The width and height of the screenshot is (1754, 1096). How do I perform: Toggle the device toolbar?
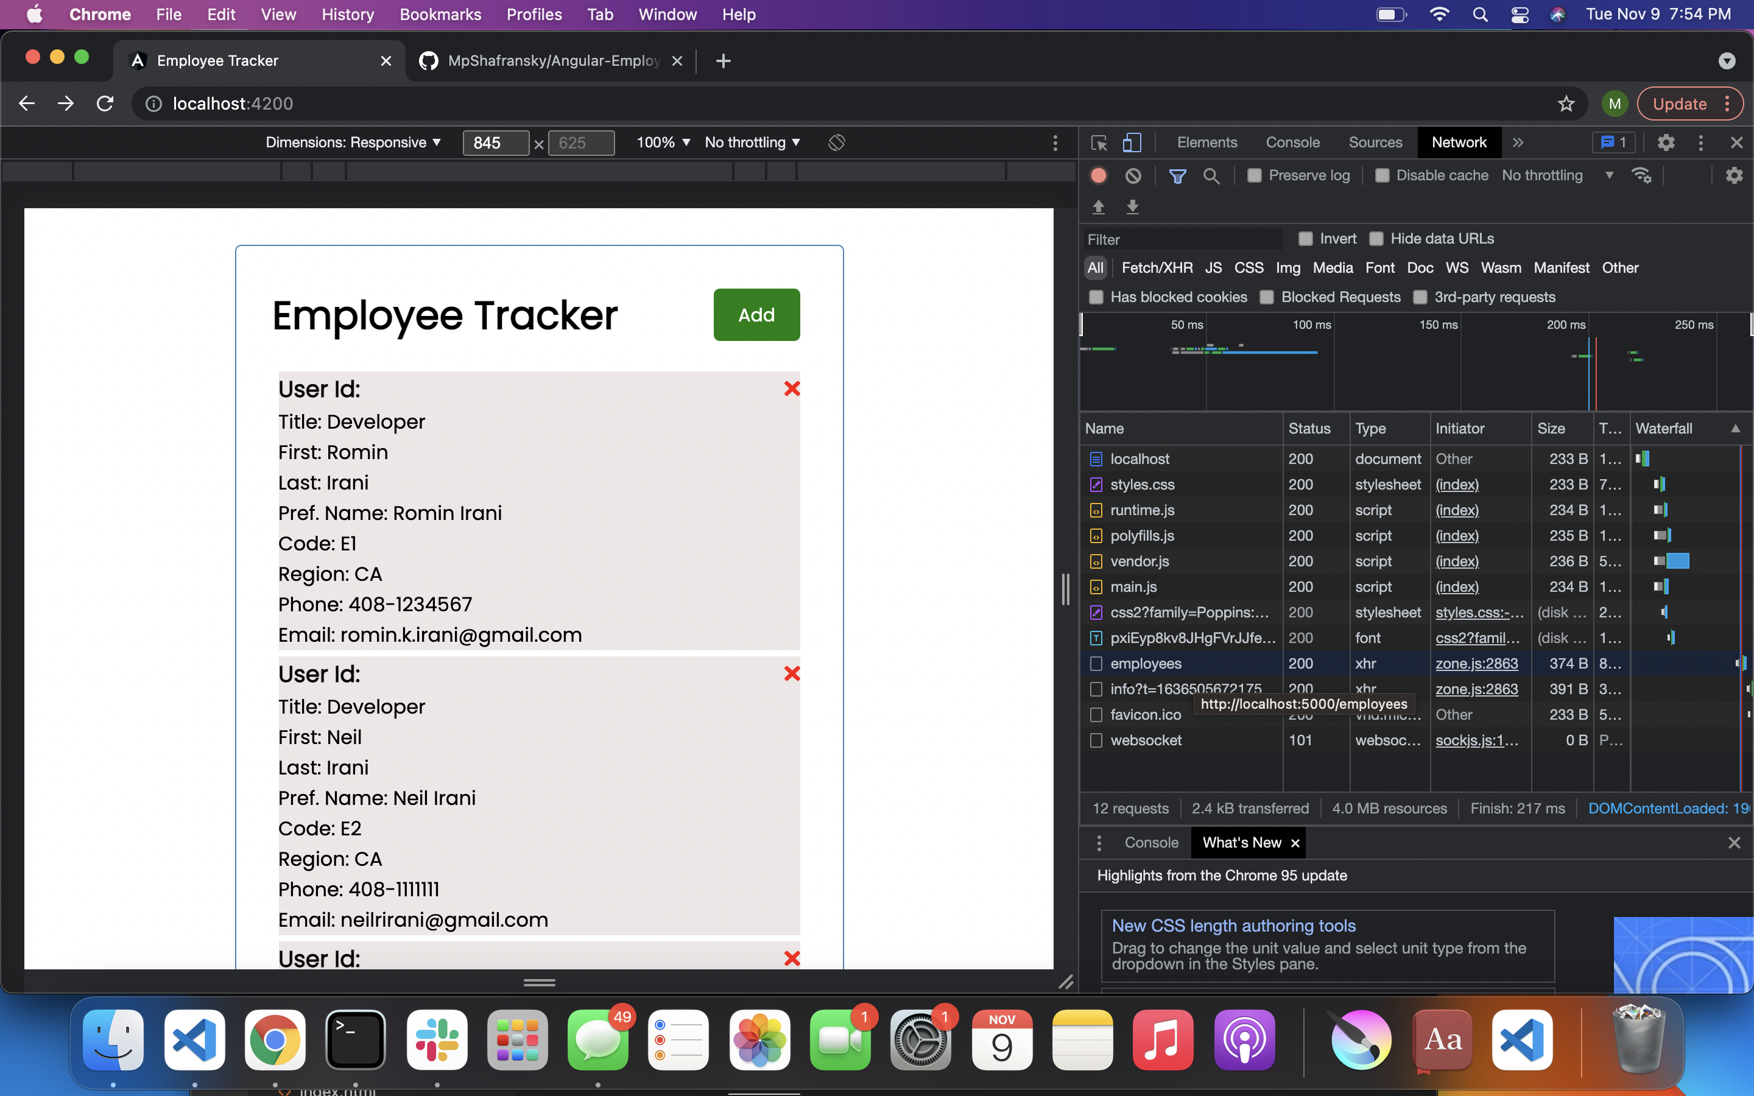point(1131,142)
